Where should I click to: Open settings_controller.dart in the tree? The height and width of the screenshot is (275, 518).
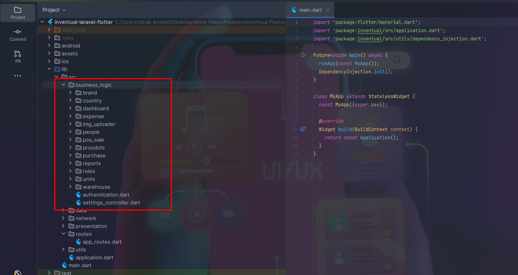pyautogui.click(x=111, y=202)
